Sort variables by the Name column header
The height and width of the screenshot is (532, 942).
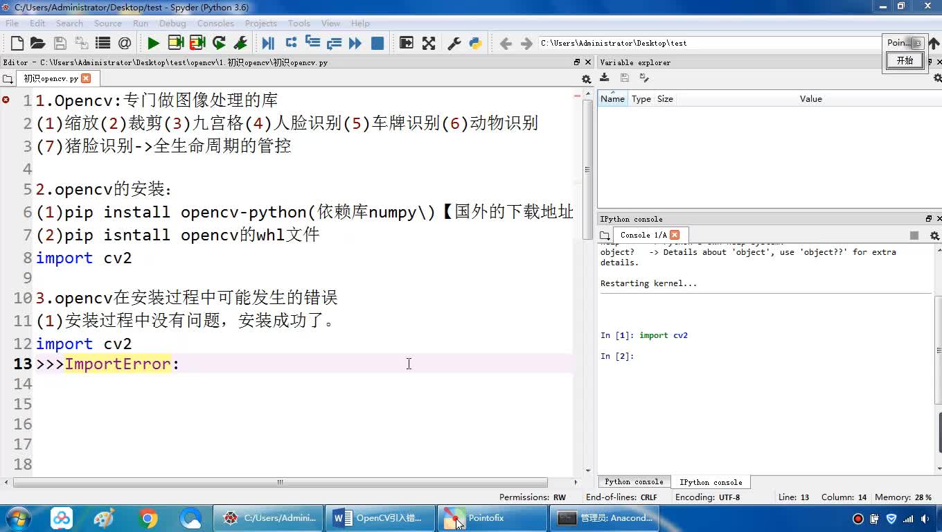pyautogui.click(x=612, y=99)
